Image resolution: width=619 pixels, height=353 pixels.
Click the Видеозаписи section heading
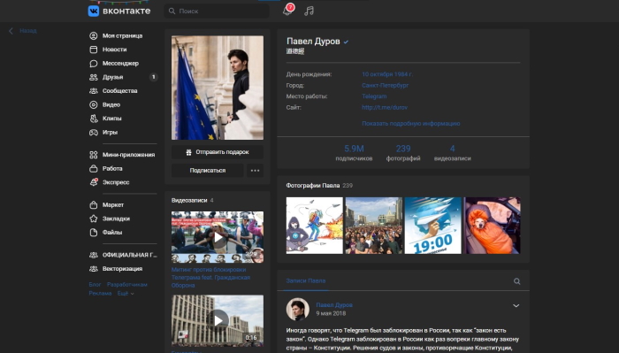click(x=189, y=201)
